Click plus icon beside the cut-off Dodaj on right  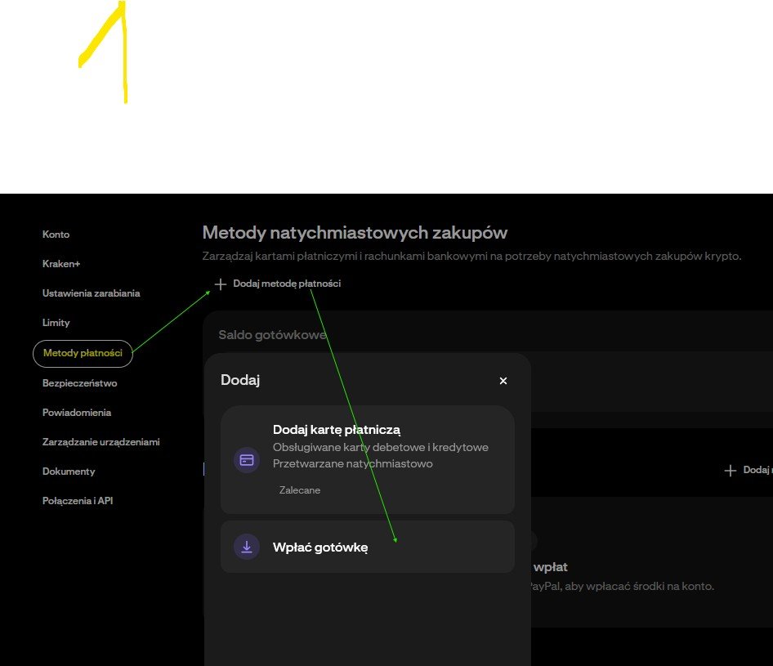point(731,471)
